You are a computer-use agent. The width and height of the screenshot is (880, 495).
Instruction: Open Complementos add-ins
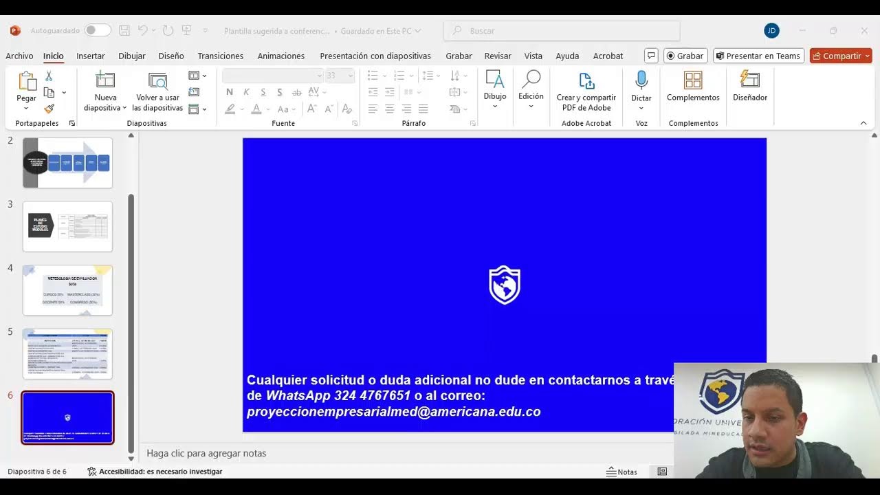point(693,87)
